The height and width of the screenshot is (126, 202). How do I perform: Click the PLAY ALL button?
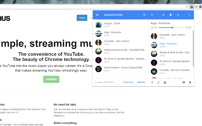coord(128,82)
